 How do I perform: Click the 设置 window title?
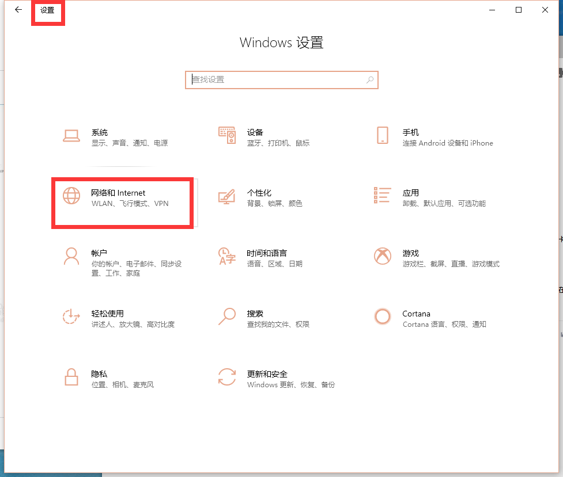47,10
